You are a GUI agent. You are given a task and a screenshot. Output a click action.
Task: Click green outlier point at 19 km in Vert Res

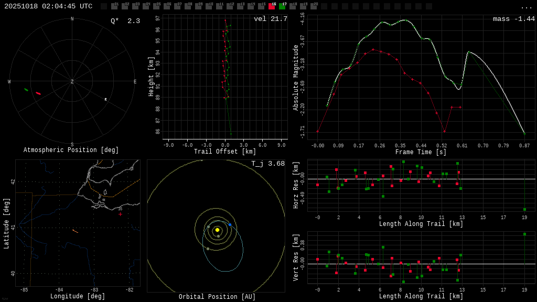(x=524, y=234)
